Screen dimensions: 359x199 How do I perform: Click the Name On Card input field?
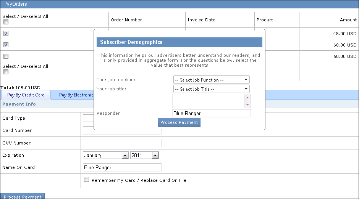(x=122, y=167)
